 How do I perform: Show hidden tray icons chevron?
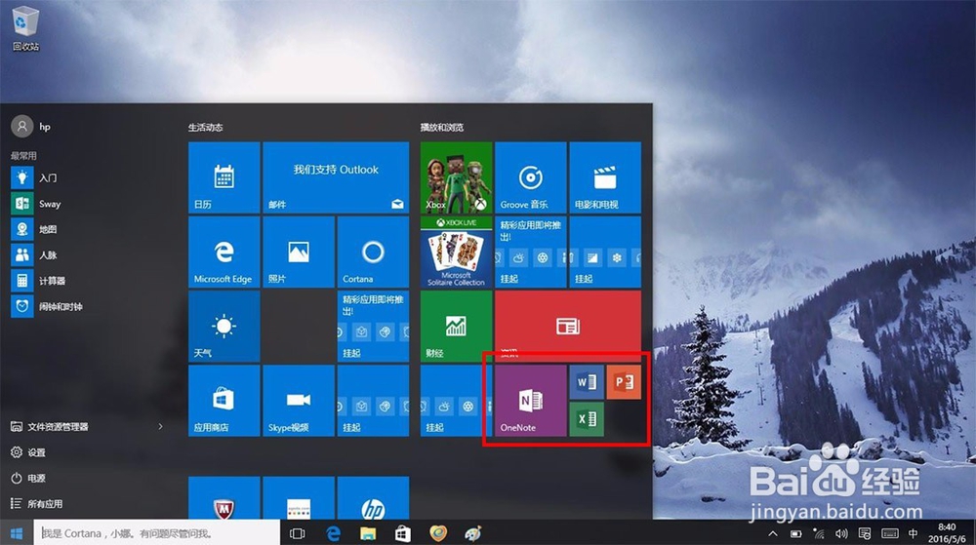click(772, 533)
